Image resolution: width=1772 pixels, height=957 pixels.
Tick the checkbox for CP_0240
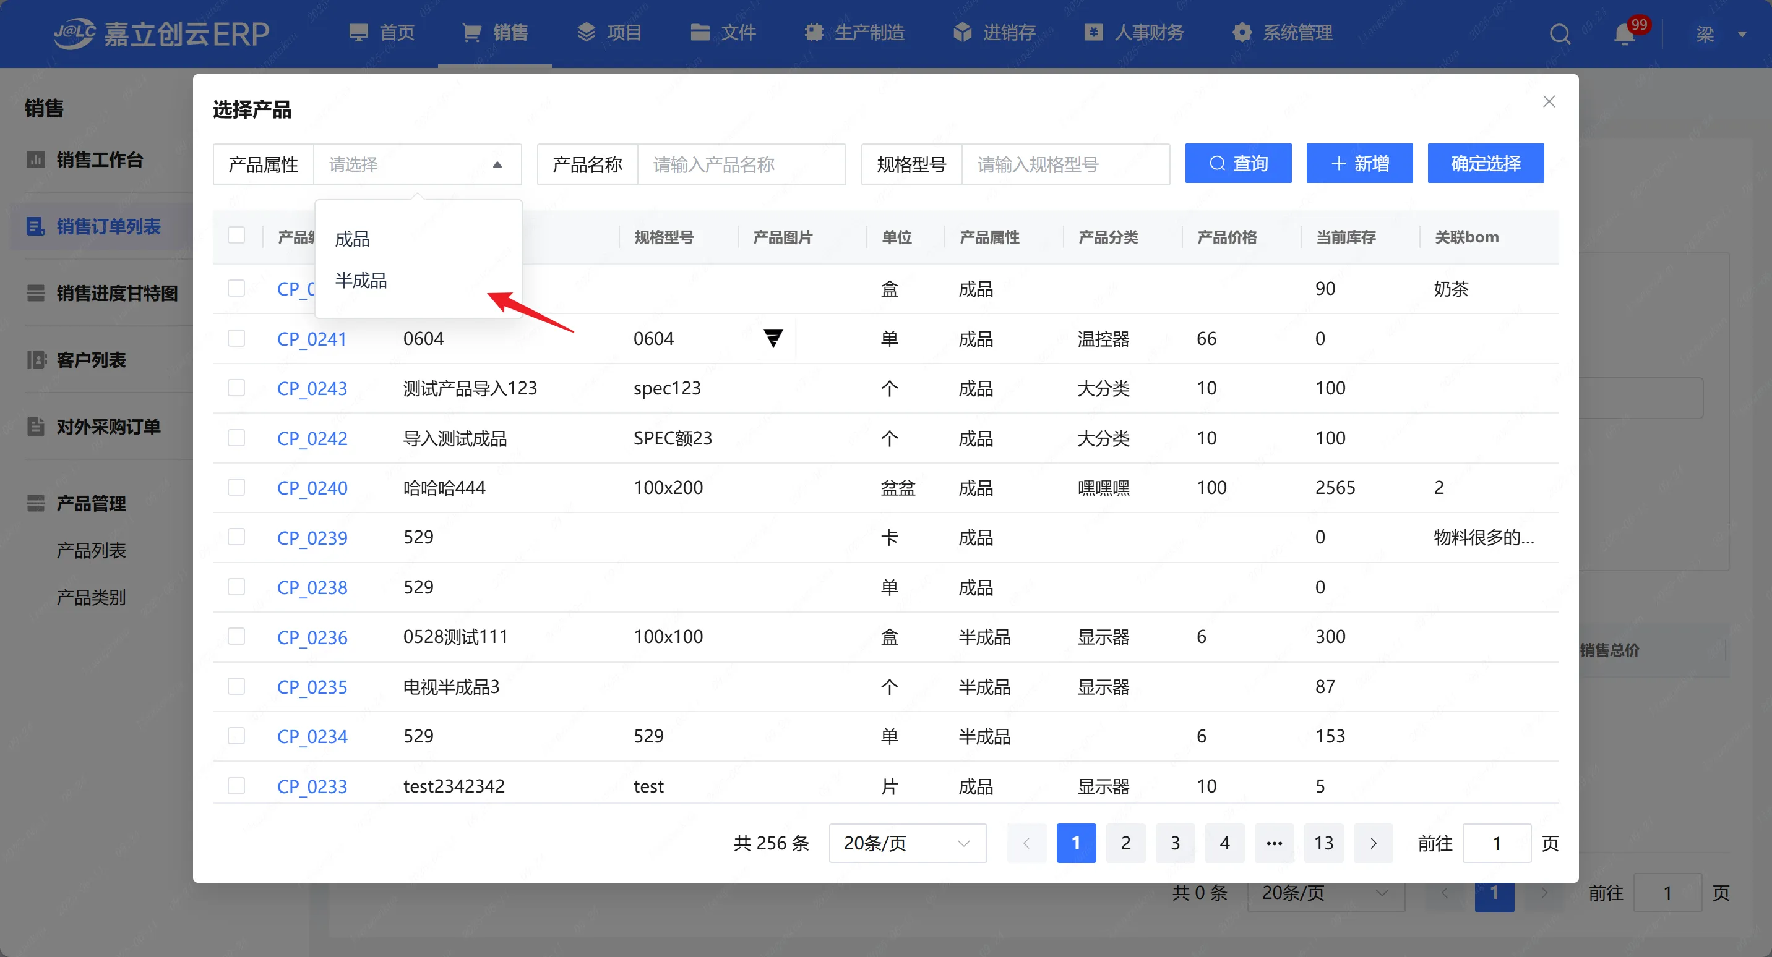[x=236, y=487]
